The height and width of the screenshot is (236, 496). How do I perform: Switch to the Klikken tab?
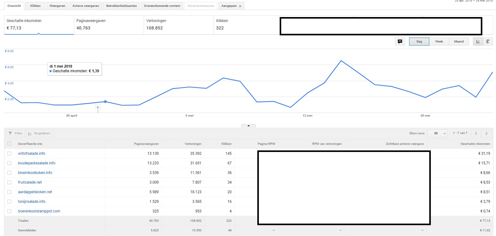[x=35, y=6]
